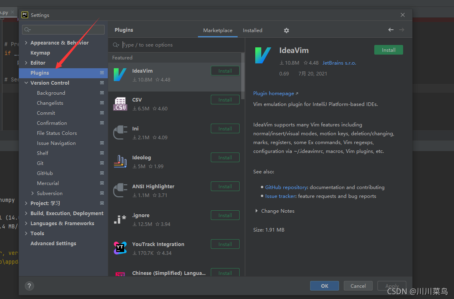Click the IdeaVim plugin icon in list
Viewport: 454px width, 299px height.
click(120, 75)
